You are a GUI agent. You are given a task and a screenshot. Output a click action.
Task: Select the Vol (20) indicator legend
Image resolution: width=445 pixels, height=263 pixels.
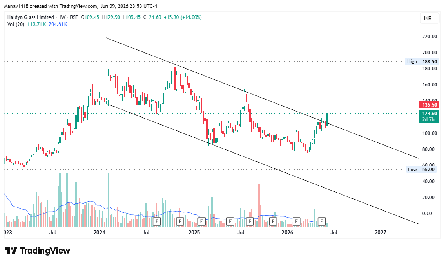pos(16,24)
